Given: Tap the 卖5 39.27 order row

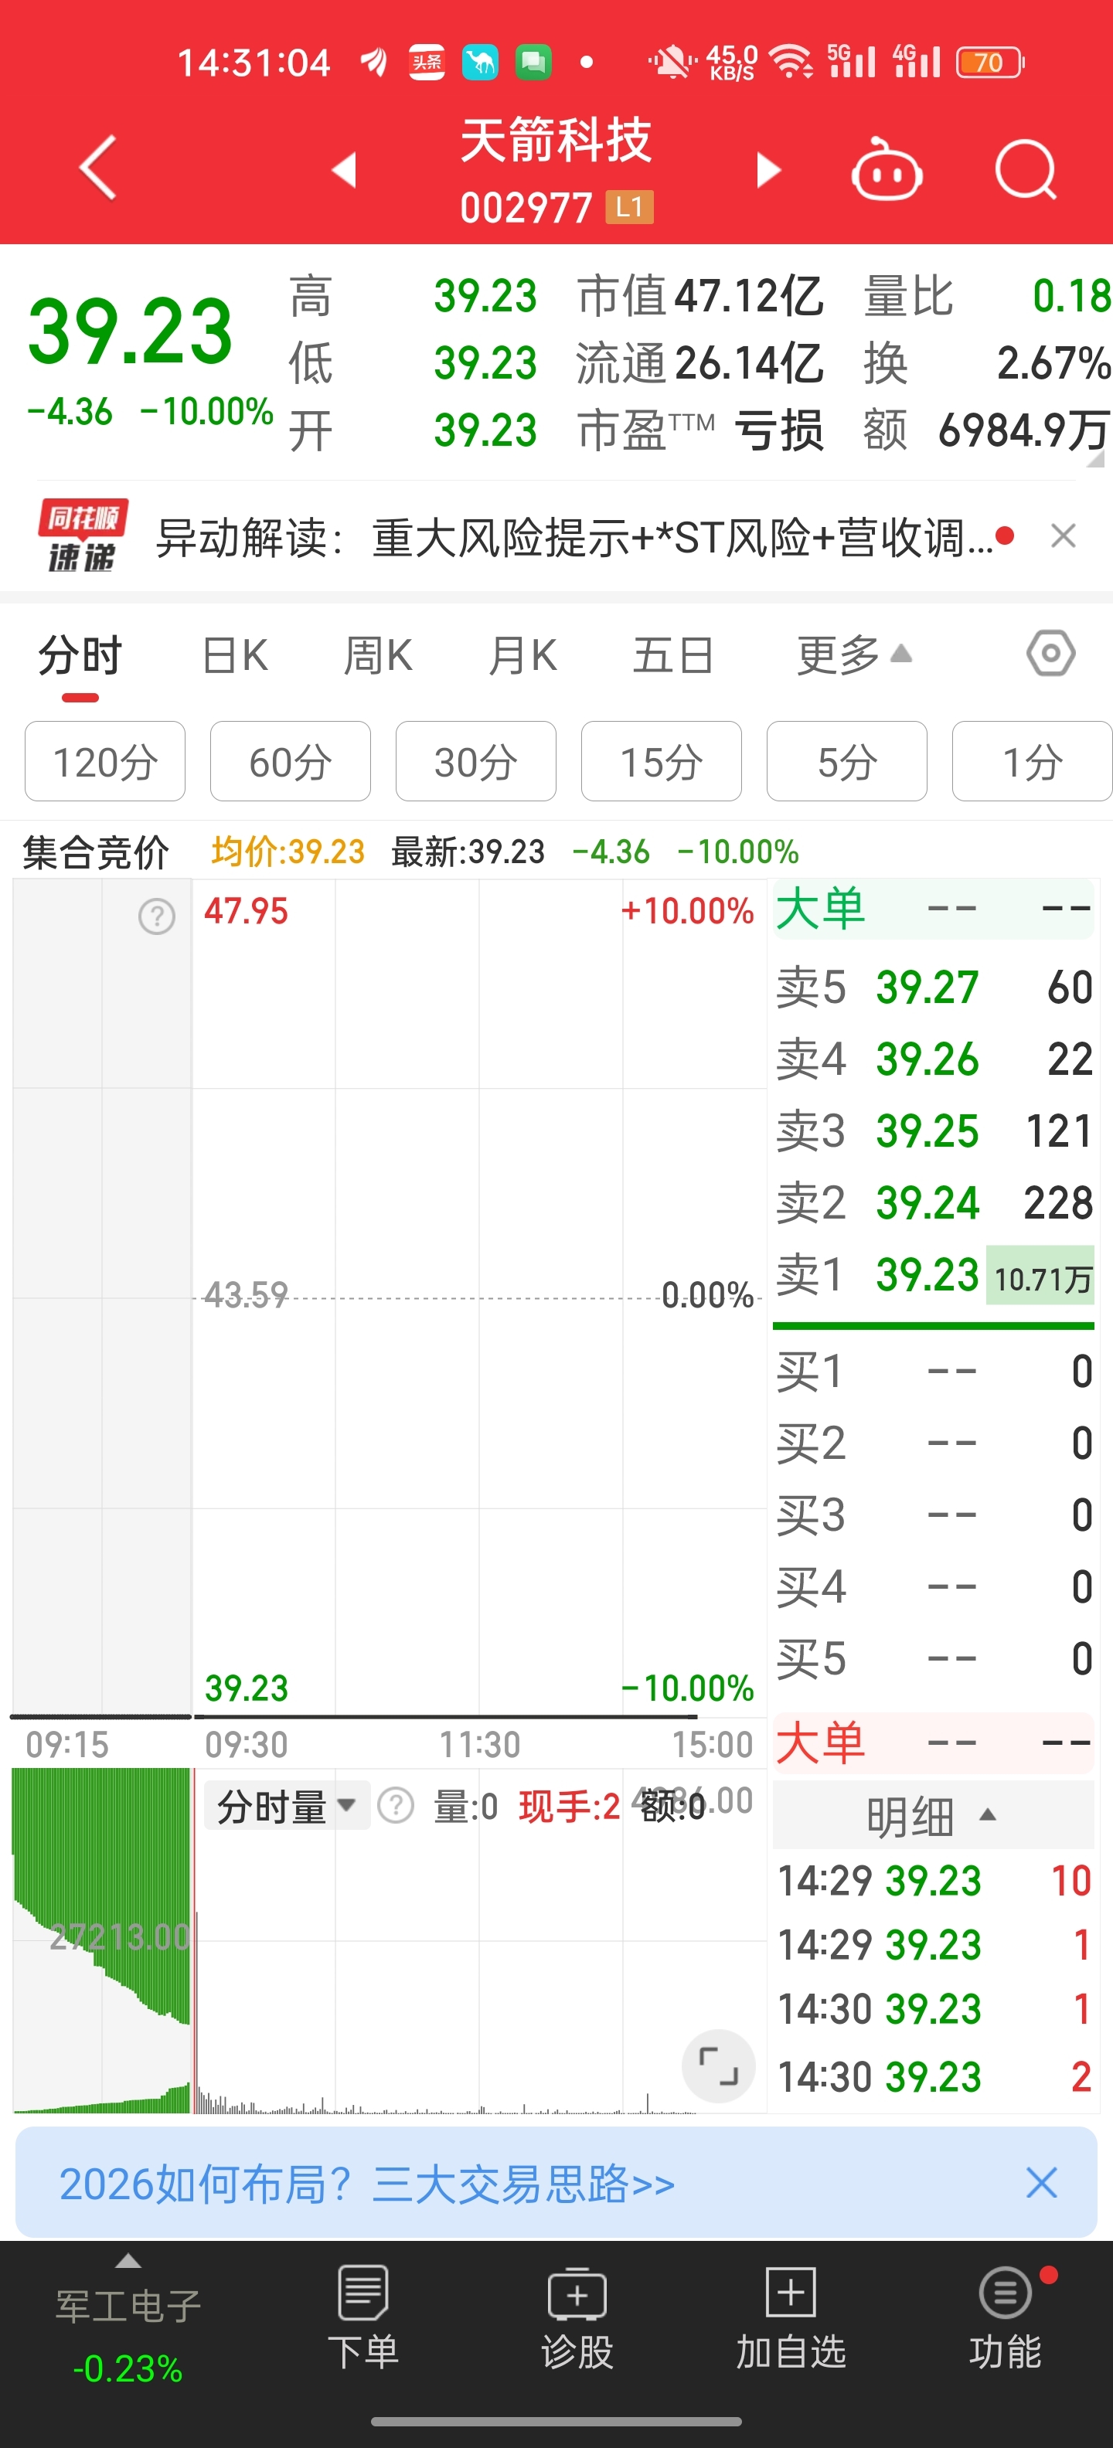Looking at the screenshot, I should [x=934, y=988].
